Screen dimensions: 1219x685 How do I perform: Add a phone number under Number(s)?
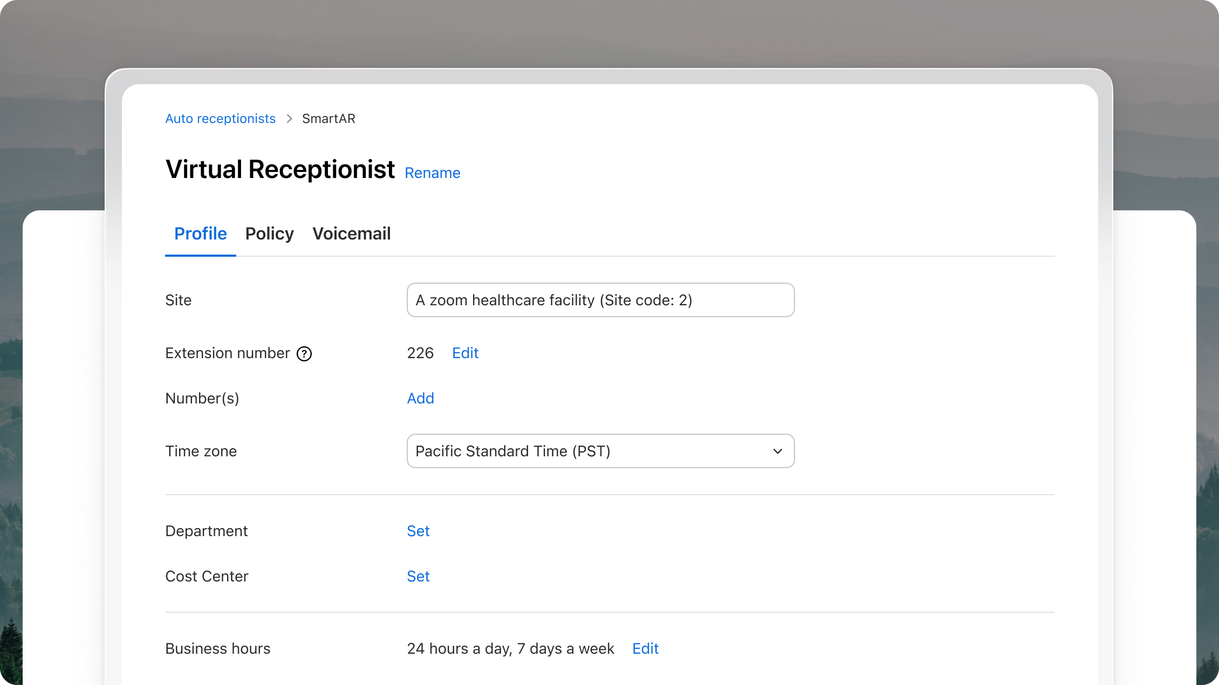click(x=420, y=398)
